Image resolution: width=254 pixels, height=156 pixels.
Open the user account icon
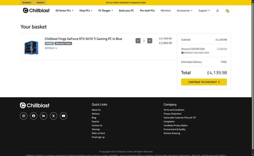pyautogui.click(x=217, y=11)
